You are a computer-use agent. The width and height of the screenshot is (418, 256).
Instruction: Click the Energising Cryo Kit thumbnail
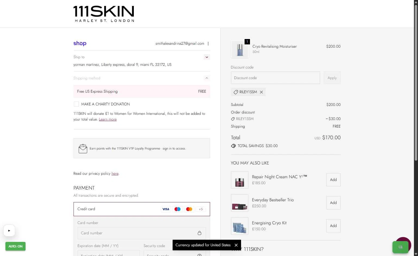pos(240,226)
